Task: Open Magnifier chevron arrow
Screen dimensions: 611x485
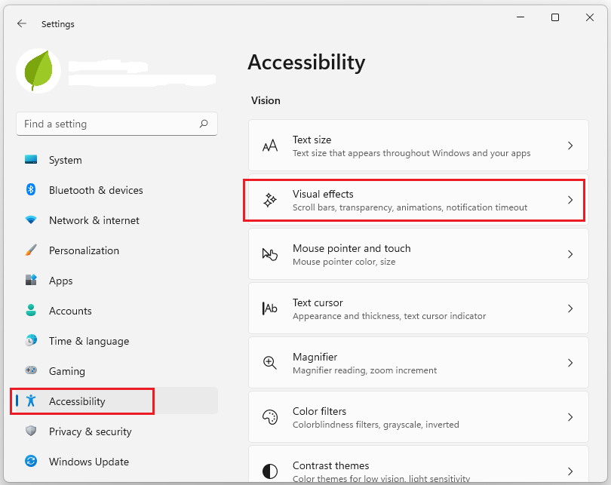Action: pyautogui.click(x=570, y=363)
